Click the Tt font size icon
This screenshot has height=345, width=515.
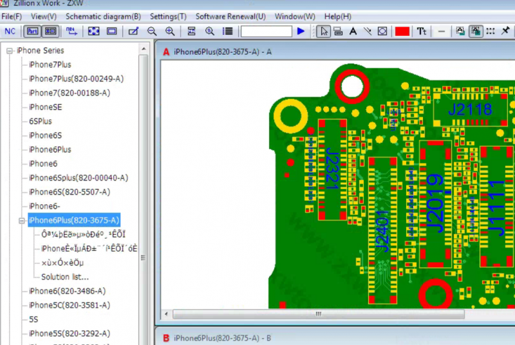tap(422, 32)
